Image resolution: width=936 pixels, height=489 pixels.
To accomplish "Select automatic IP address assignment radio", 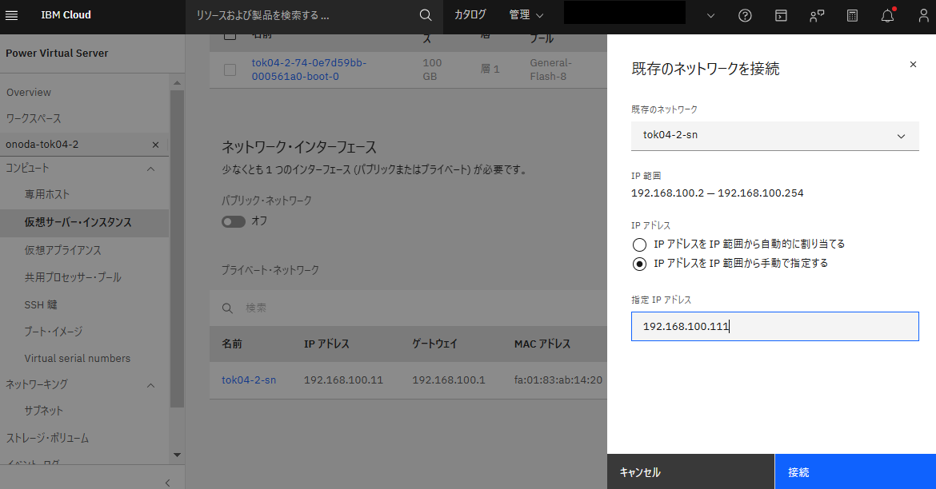I will pyautogui.click(x=639, y=245).
